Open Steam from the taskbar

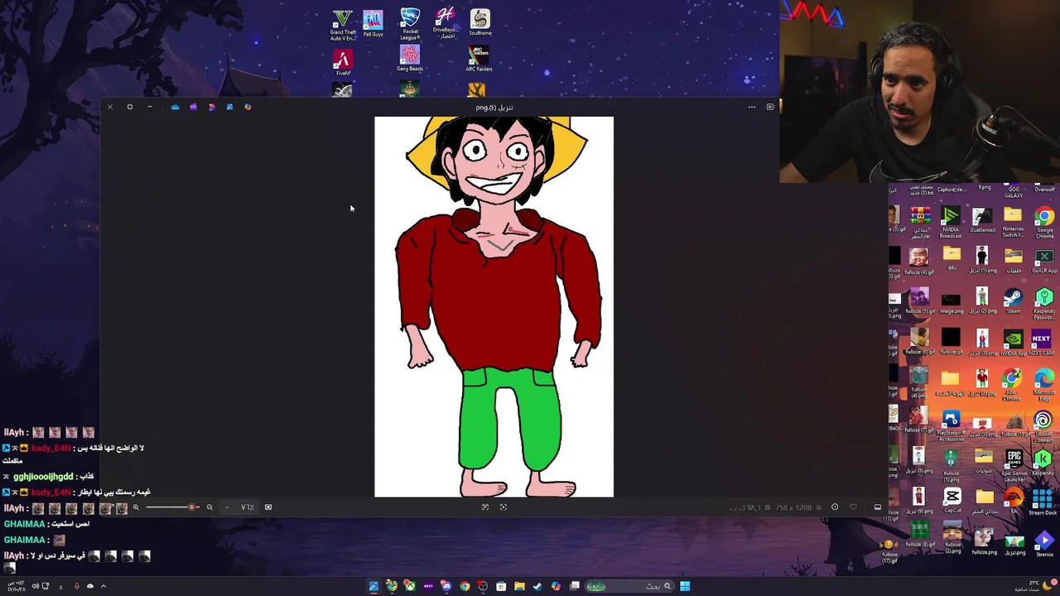click(537, 586)
